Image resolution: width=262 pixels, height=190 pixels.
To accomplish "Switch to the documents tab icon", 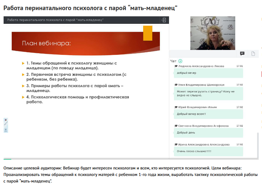I will [253, 54].
